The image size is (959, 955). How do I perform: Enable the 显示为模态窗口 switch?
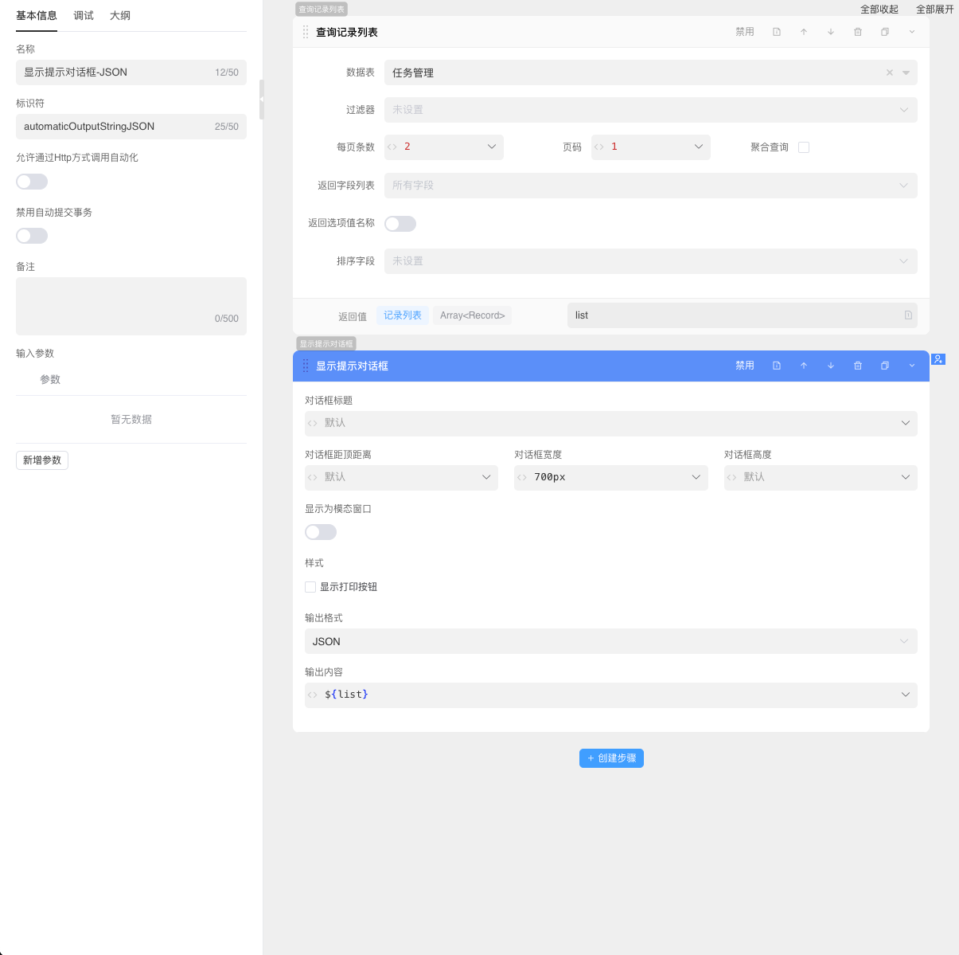click(320, 532)
